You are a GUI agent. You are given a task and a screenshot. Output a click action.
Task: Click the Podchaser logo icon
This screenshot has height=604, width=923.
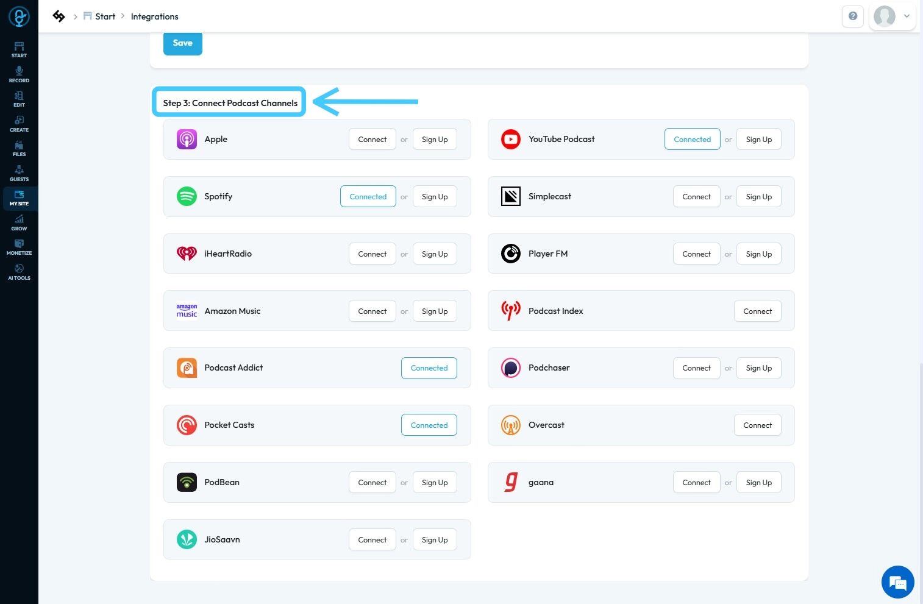pyautogui.click(x=511, y=368)
